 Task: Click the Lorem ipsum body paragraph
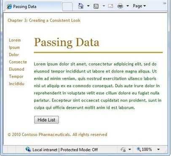(x=98, y=86)
